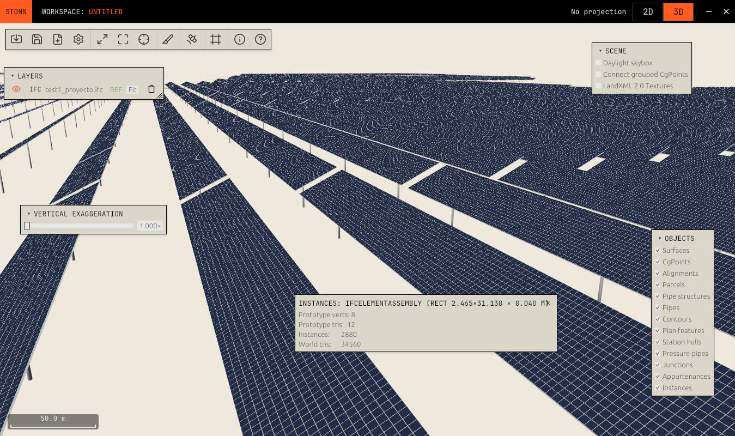735x436 pixels.
Task: Uncheck the CgPoints objects checkbox
Action: coord(658,262)
